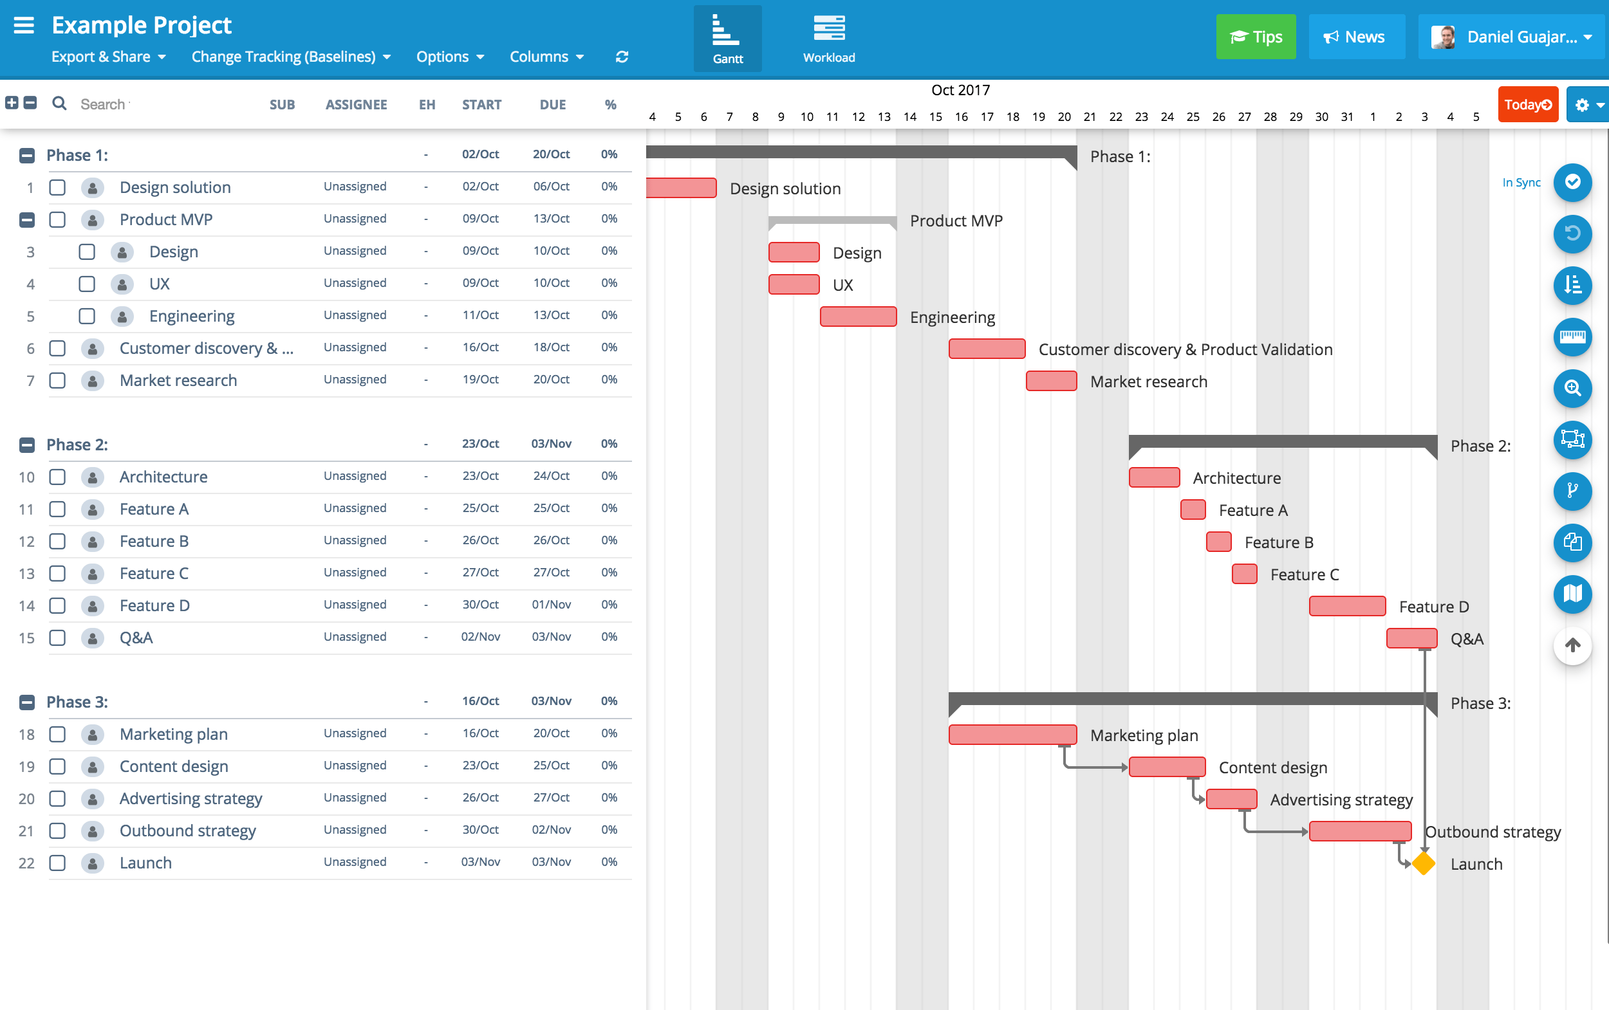
Task: Open Columns menu
Action: click(x=544, y=55)
